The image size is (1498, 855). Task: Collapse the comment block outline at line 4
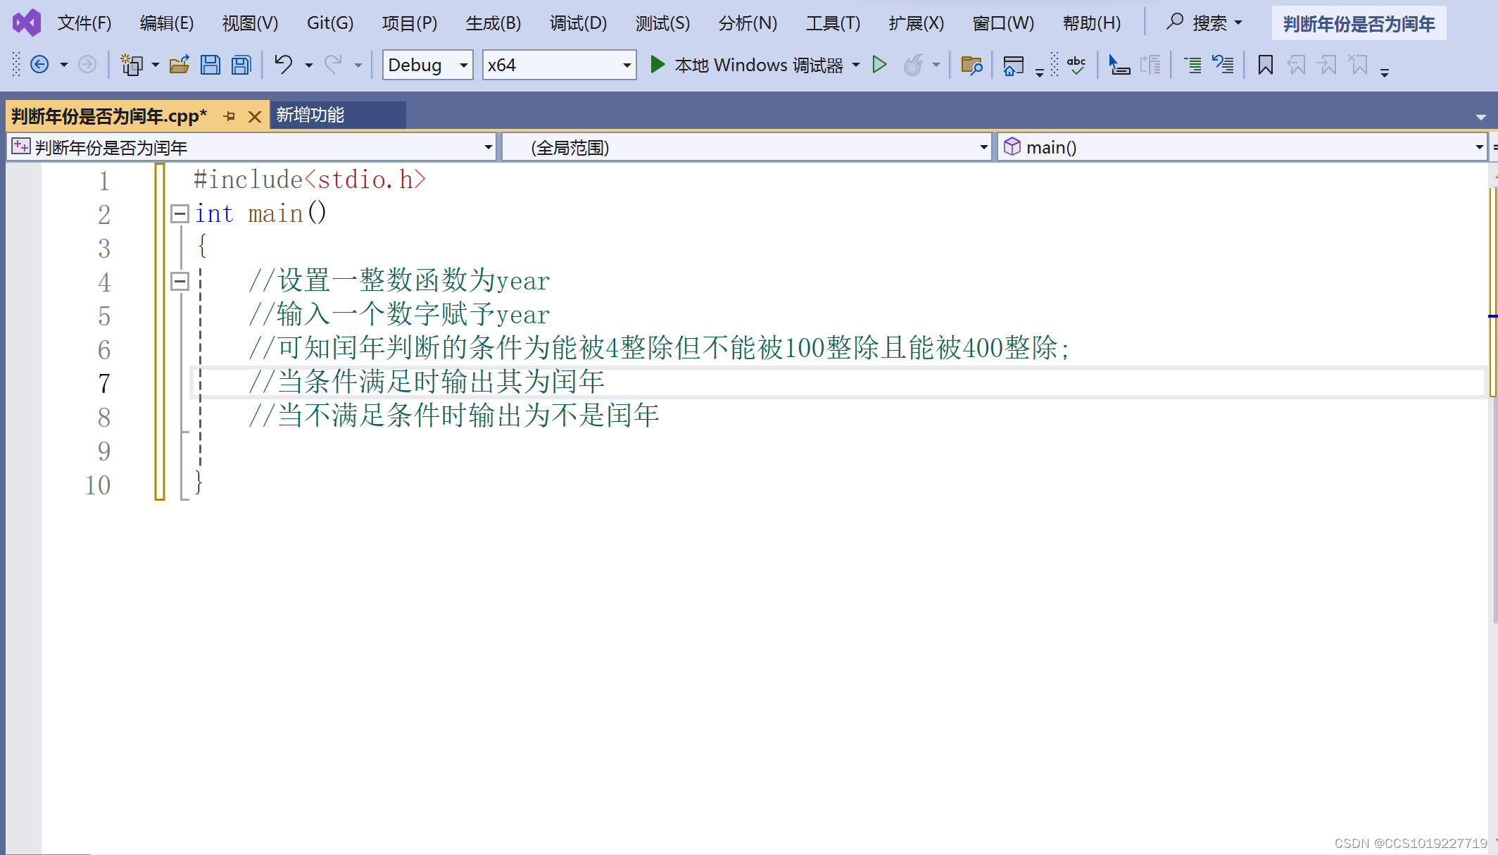180,282
